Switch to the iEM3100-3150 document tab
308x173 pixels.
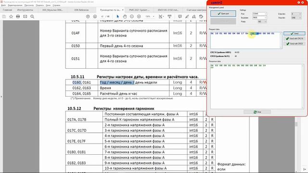tap(168, 10)
